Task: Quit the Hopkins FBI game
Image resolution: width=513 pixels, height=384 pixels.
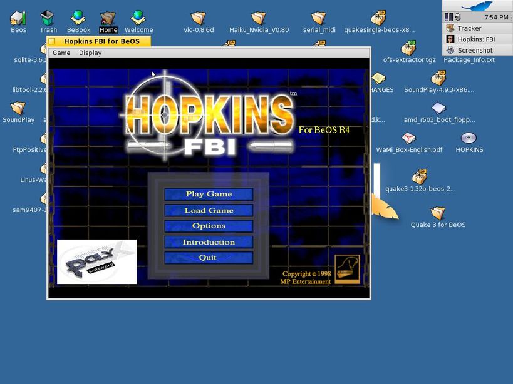Action: click(209, 258)
